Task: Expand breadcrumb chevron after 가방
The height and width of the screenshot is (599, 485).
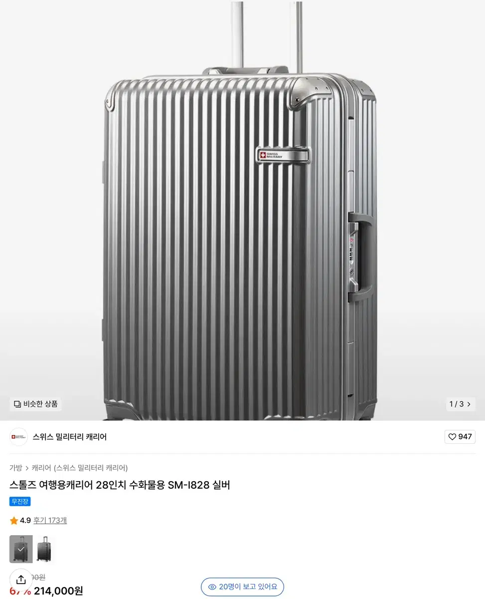Action: pos(27,468)
